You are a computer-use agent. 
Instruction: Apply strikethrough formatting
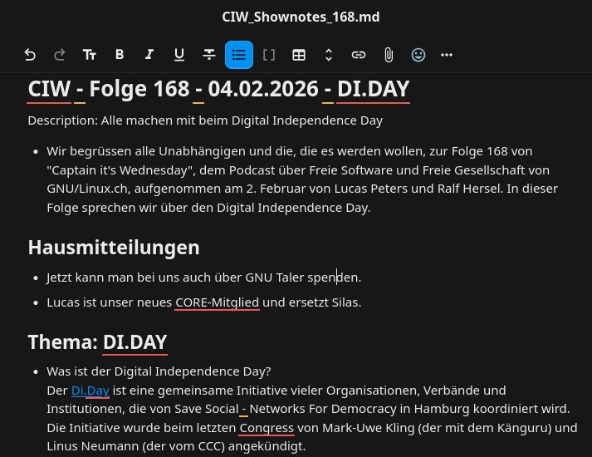pyautogui.click(x=209, y=55)
